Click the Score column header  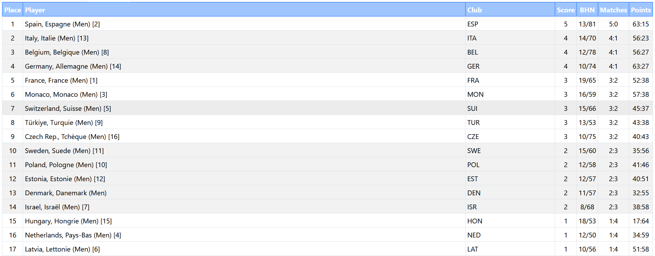tap(565, 10)
